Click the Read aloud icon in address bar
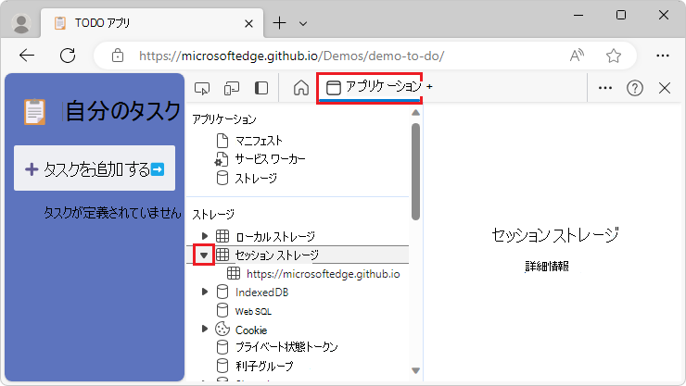This screenshot has width=686, height=386. tap(578, 56)
